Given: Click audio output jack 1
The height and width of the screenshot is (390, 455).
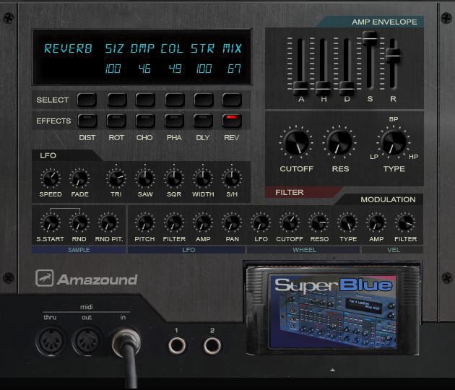Looking at the screenshot, I should 177,345.
